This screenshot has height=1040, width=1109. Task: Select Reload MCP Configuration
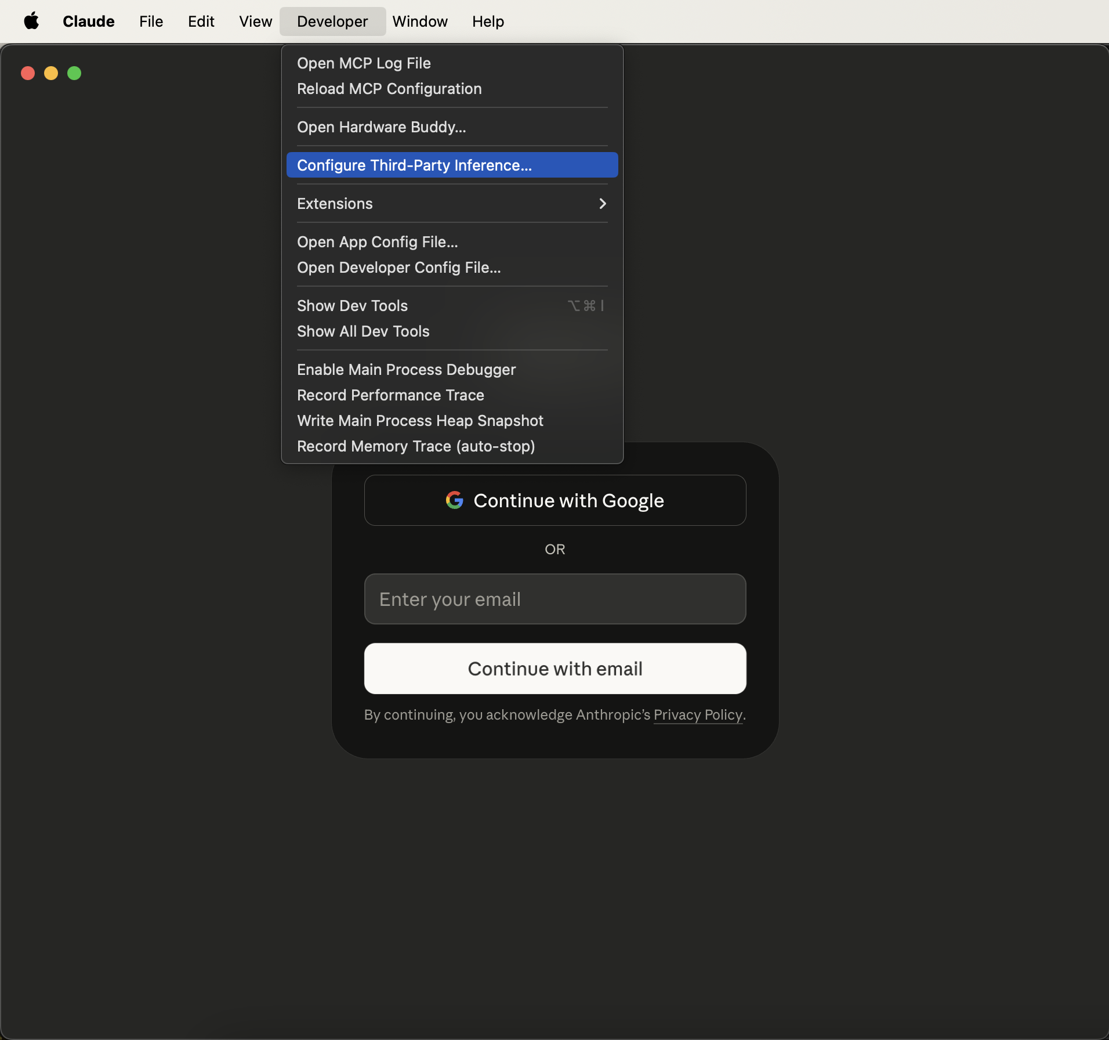(x=389, y=88)
